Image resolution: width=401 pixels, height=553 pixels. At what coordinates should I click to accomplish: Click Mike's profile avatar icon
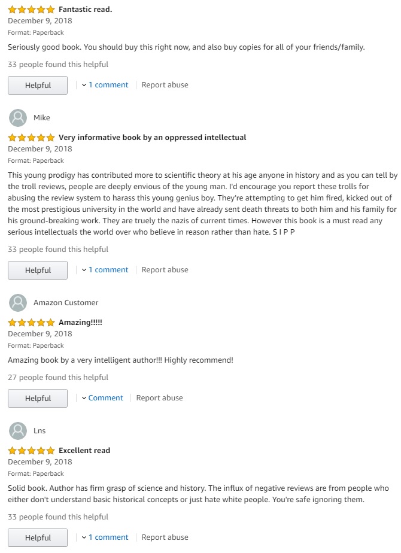pos(17,118)
